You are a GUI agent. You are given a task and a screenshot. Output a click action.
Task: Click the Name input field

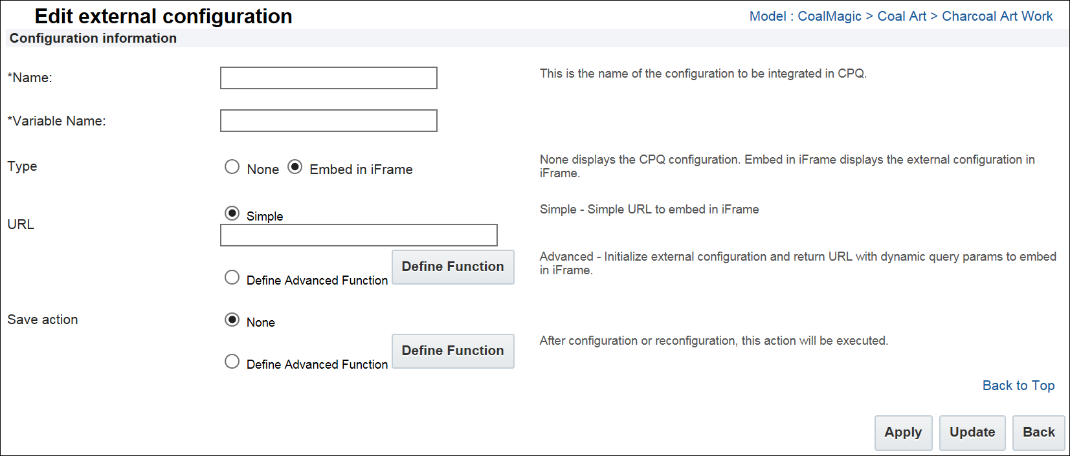pyautogui.click(x=328, y=78)
